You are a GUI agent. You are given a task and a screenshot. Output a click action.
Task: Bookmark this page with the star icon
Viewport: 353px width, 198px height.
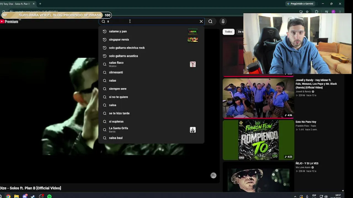[307, 12]
